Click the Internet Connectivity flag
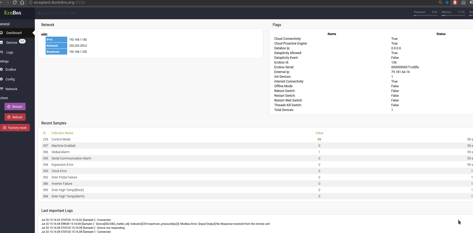 click(289, 81)
